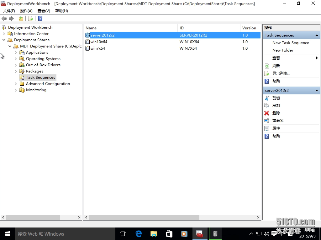This screenshot has width=321, height=240.
Task: Click the Export list toolbar icon
Action: click(31, 18)
